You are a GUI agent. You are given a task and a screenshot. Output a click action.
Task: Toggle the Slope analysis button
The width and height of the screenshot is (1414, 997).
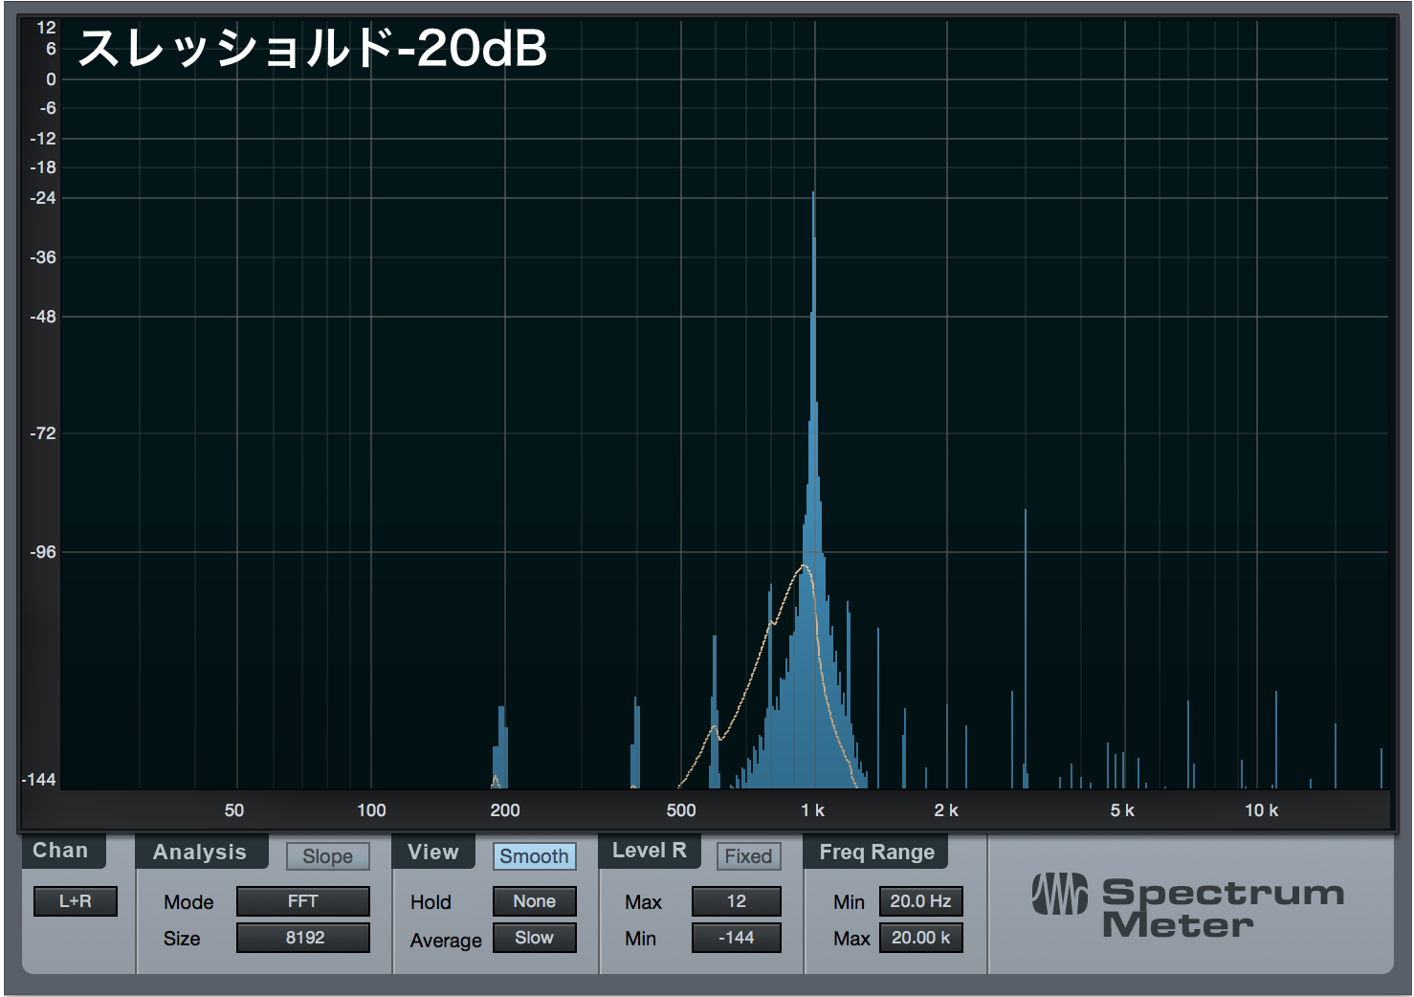(327, 856)
